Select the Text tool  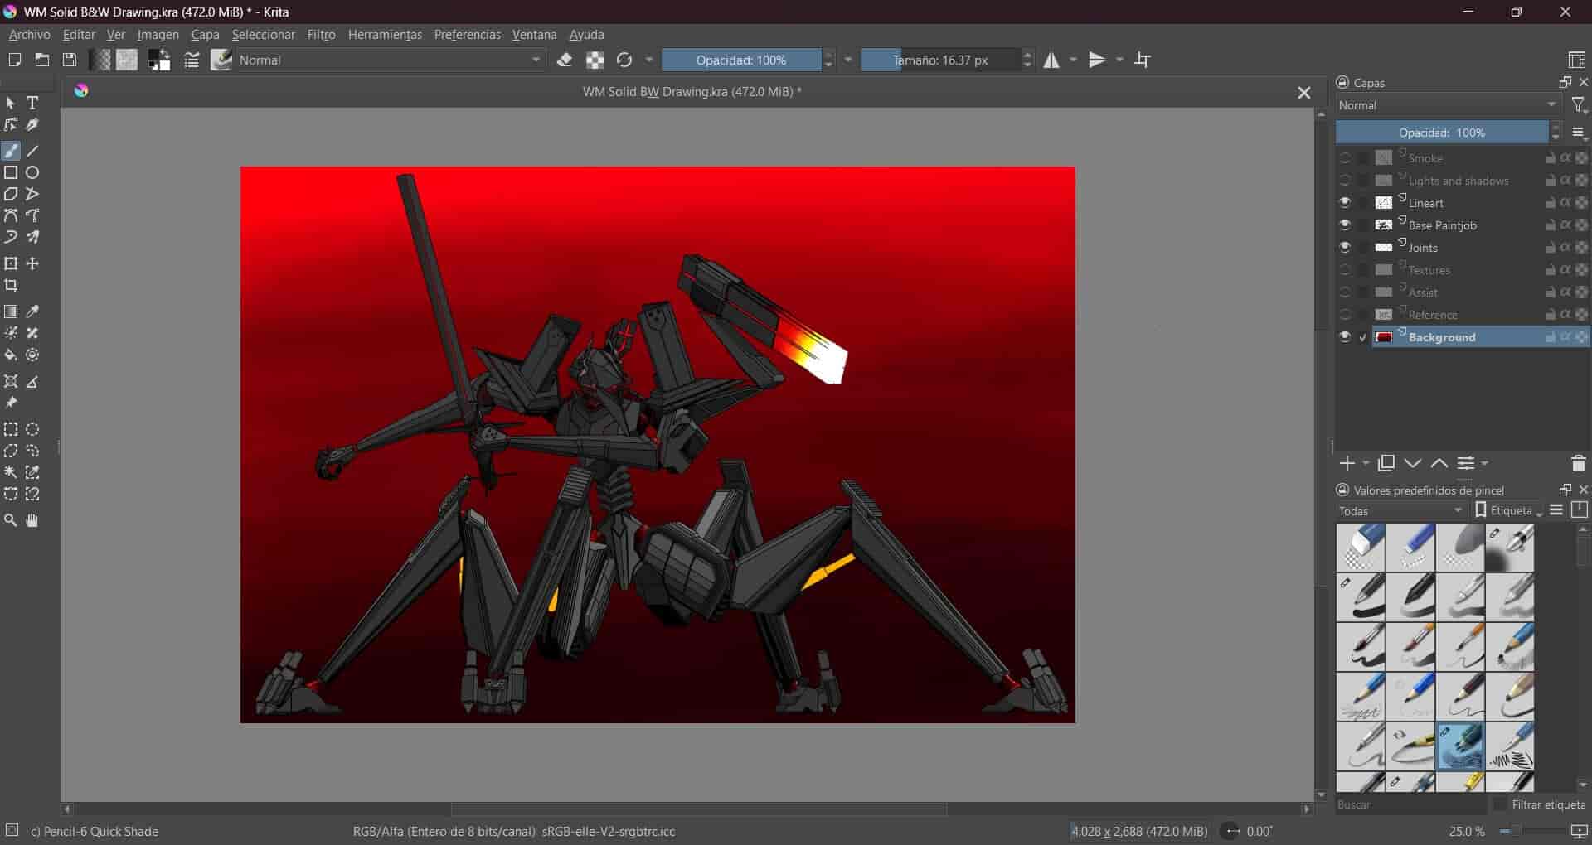[32, 104]
